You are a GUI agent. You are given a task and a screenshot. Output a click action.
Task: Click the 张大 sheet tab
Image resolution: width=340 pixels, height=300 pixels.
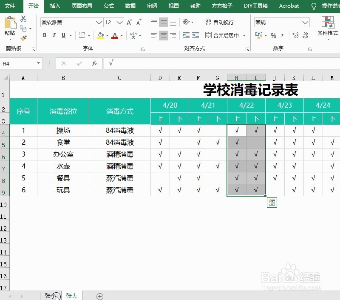coord(71,295)
